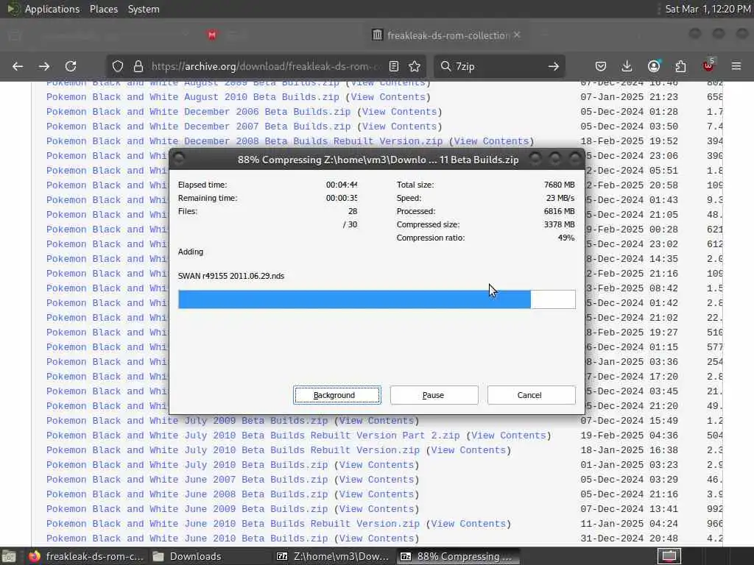Select the freakleak-ds-rom-collection browser tab

[x=446, y=35]
